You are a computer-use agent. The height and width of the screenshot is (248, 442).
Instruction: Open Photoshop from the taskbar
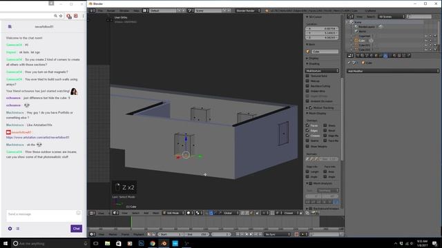[141, 243]
